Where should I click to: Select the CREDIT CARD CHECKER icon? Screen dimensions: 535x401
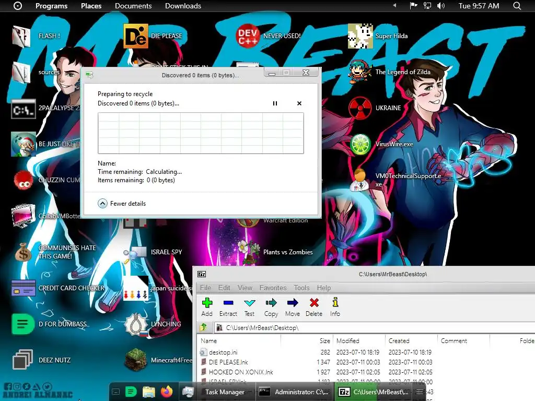tap(23, 288)
